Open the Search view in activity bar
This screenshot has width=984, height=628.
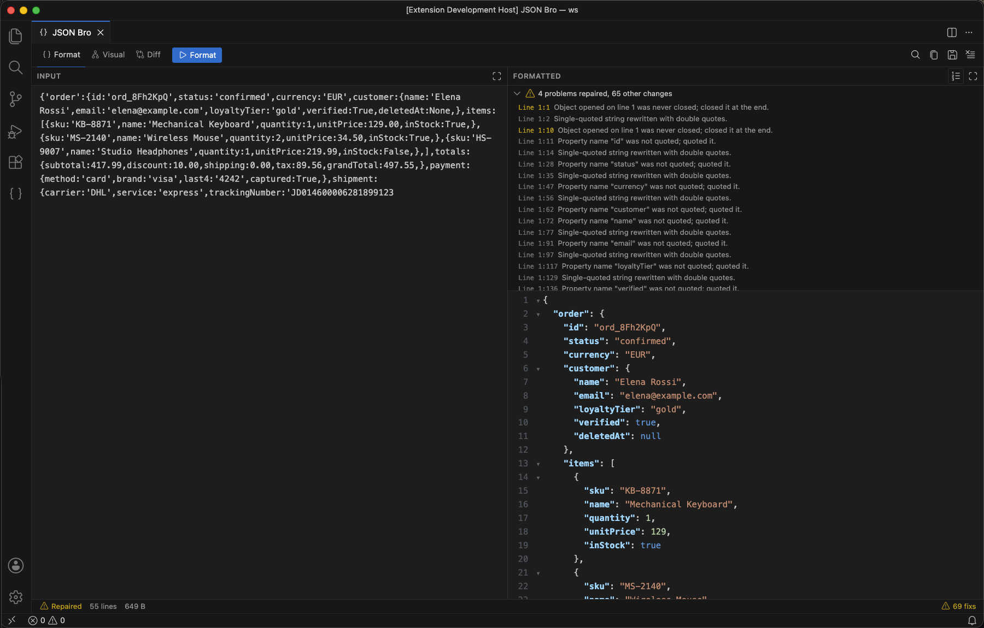point(16,67)
